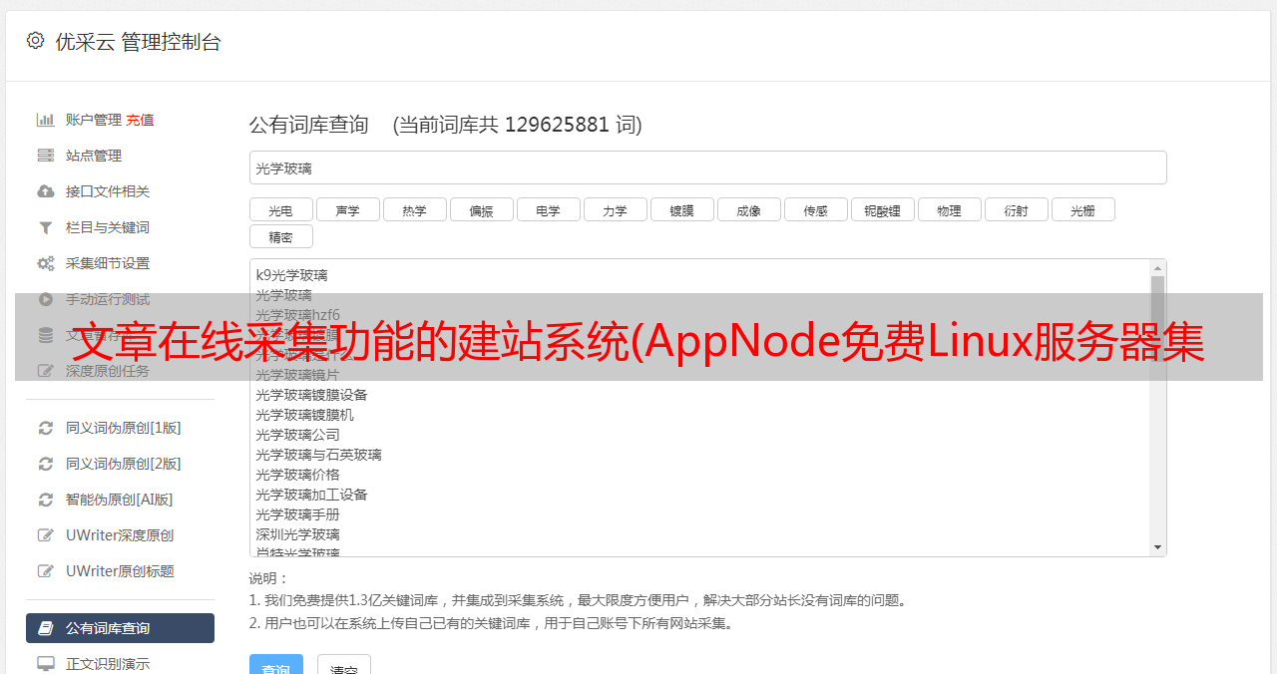Click 光学玻璃镀膜设备 in results list
Image resolution: width=1277 pixels, height=674 pixels.
(311, 395)
